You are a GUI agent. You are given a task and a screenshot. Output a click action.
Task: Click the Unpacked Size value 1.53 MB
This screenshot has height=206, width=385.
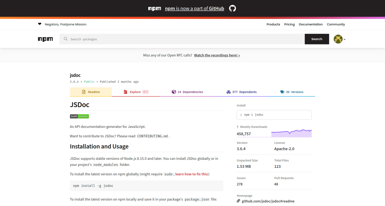click(244, 166)
